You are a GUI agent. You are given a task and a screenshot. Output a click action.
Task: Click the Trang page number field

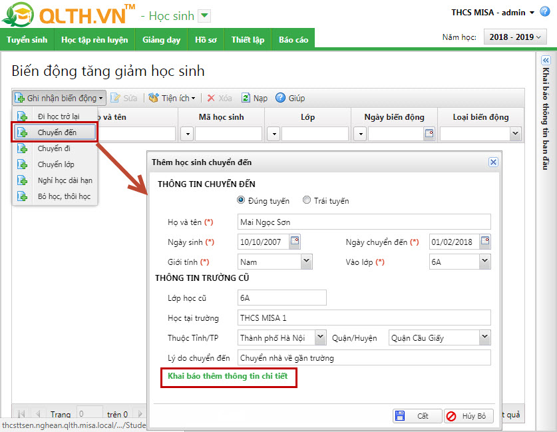click(x=90, y=414)
